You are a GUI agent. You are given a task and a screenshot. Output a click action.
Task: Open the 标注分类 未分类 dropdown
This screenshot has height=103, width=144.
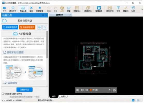[x=100, y=90]
